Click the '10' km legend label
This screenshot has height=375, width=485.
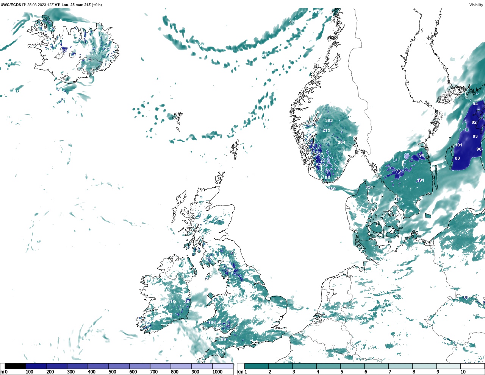click(463, 372)
